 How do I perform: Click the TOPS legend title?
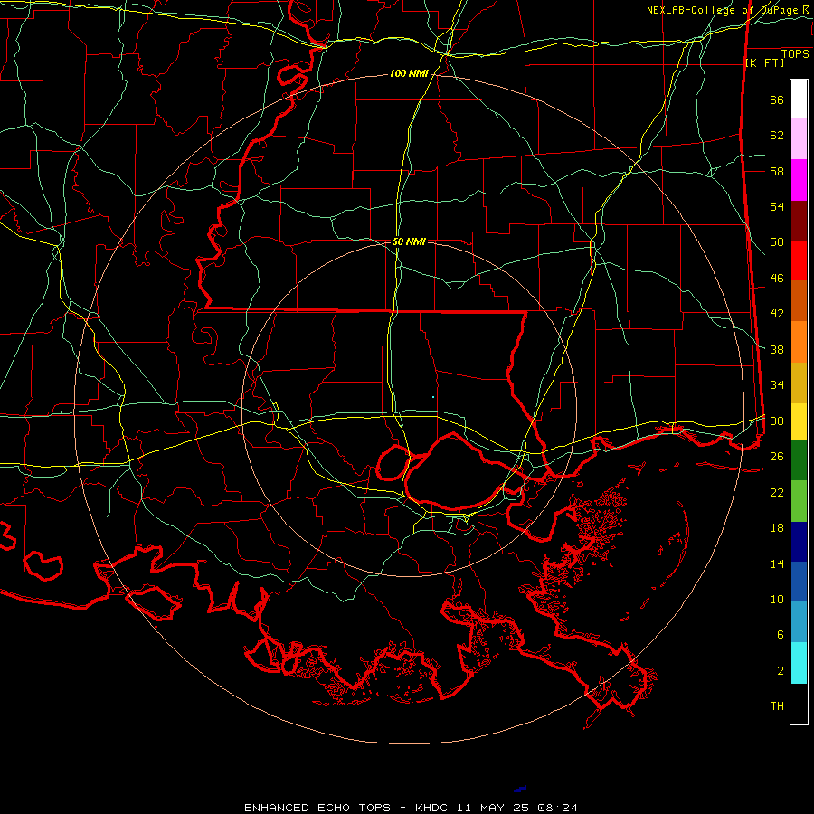tap(795, 54)
